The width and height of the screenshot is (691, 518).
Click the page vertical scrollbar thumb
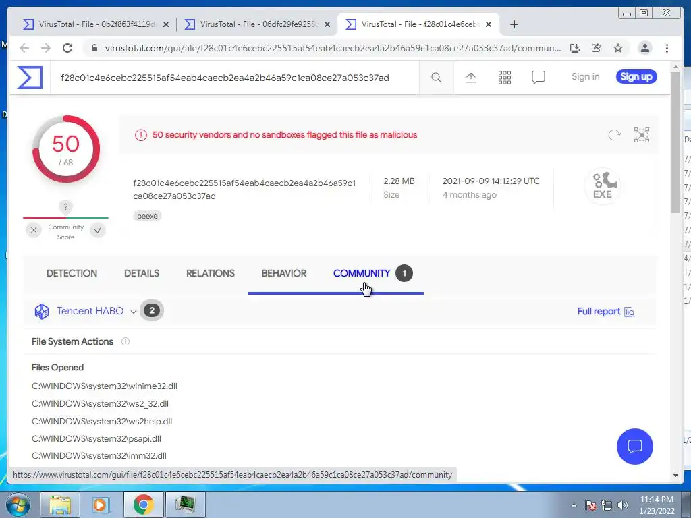pos(675,142)
